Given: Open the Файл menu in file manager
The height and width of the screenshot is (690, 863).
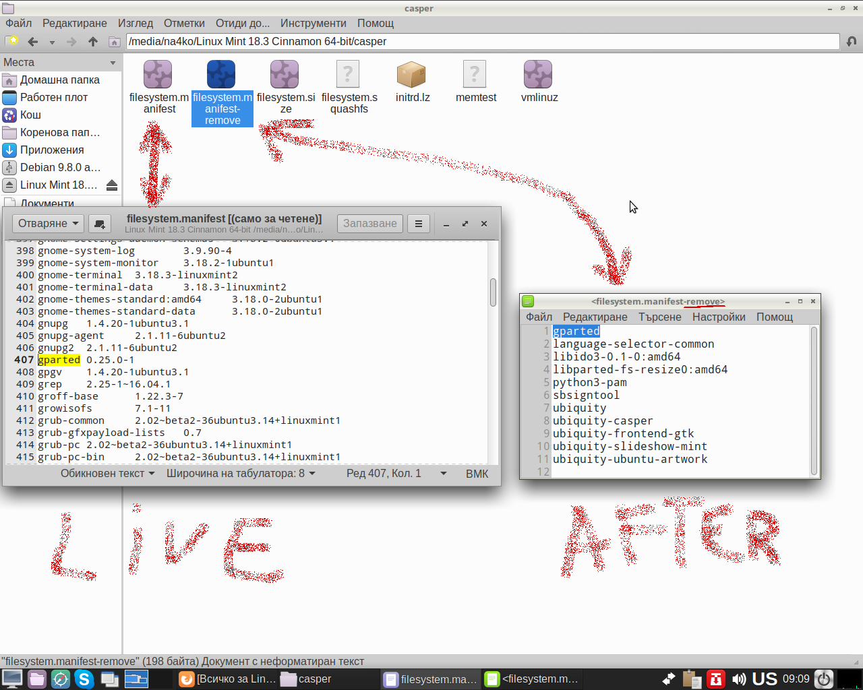Looking at the screenshot, I should [x=19, y=23].
